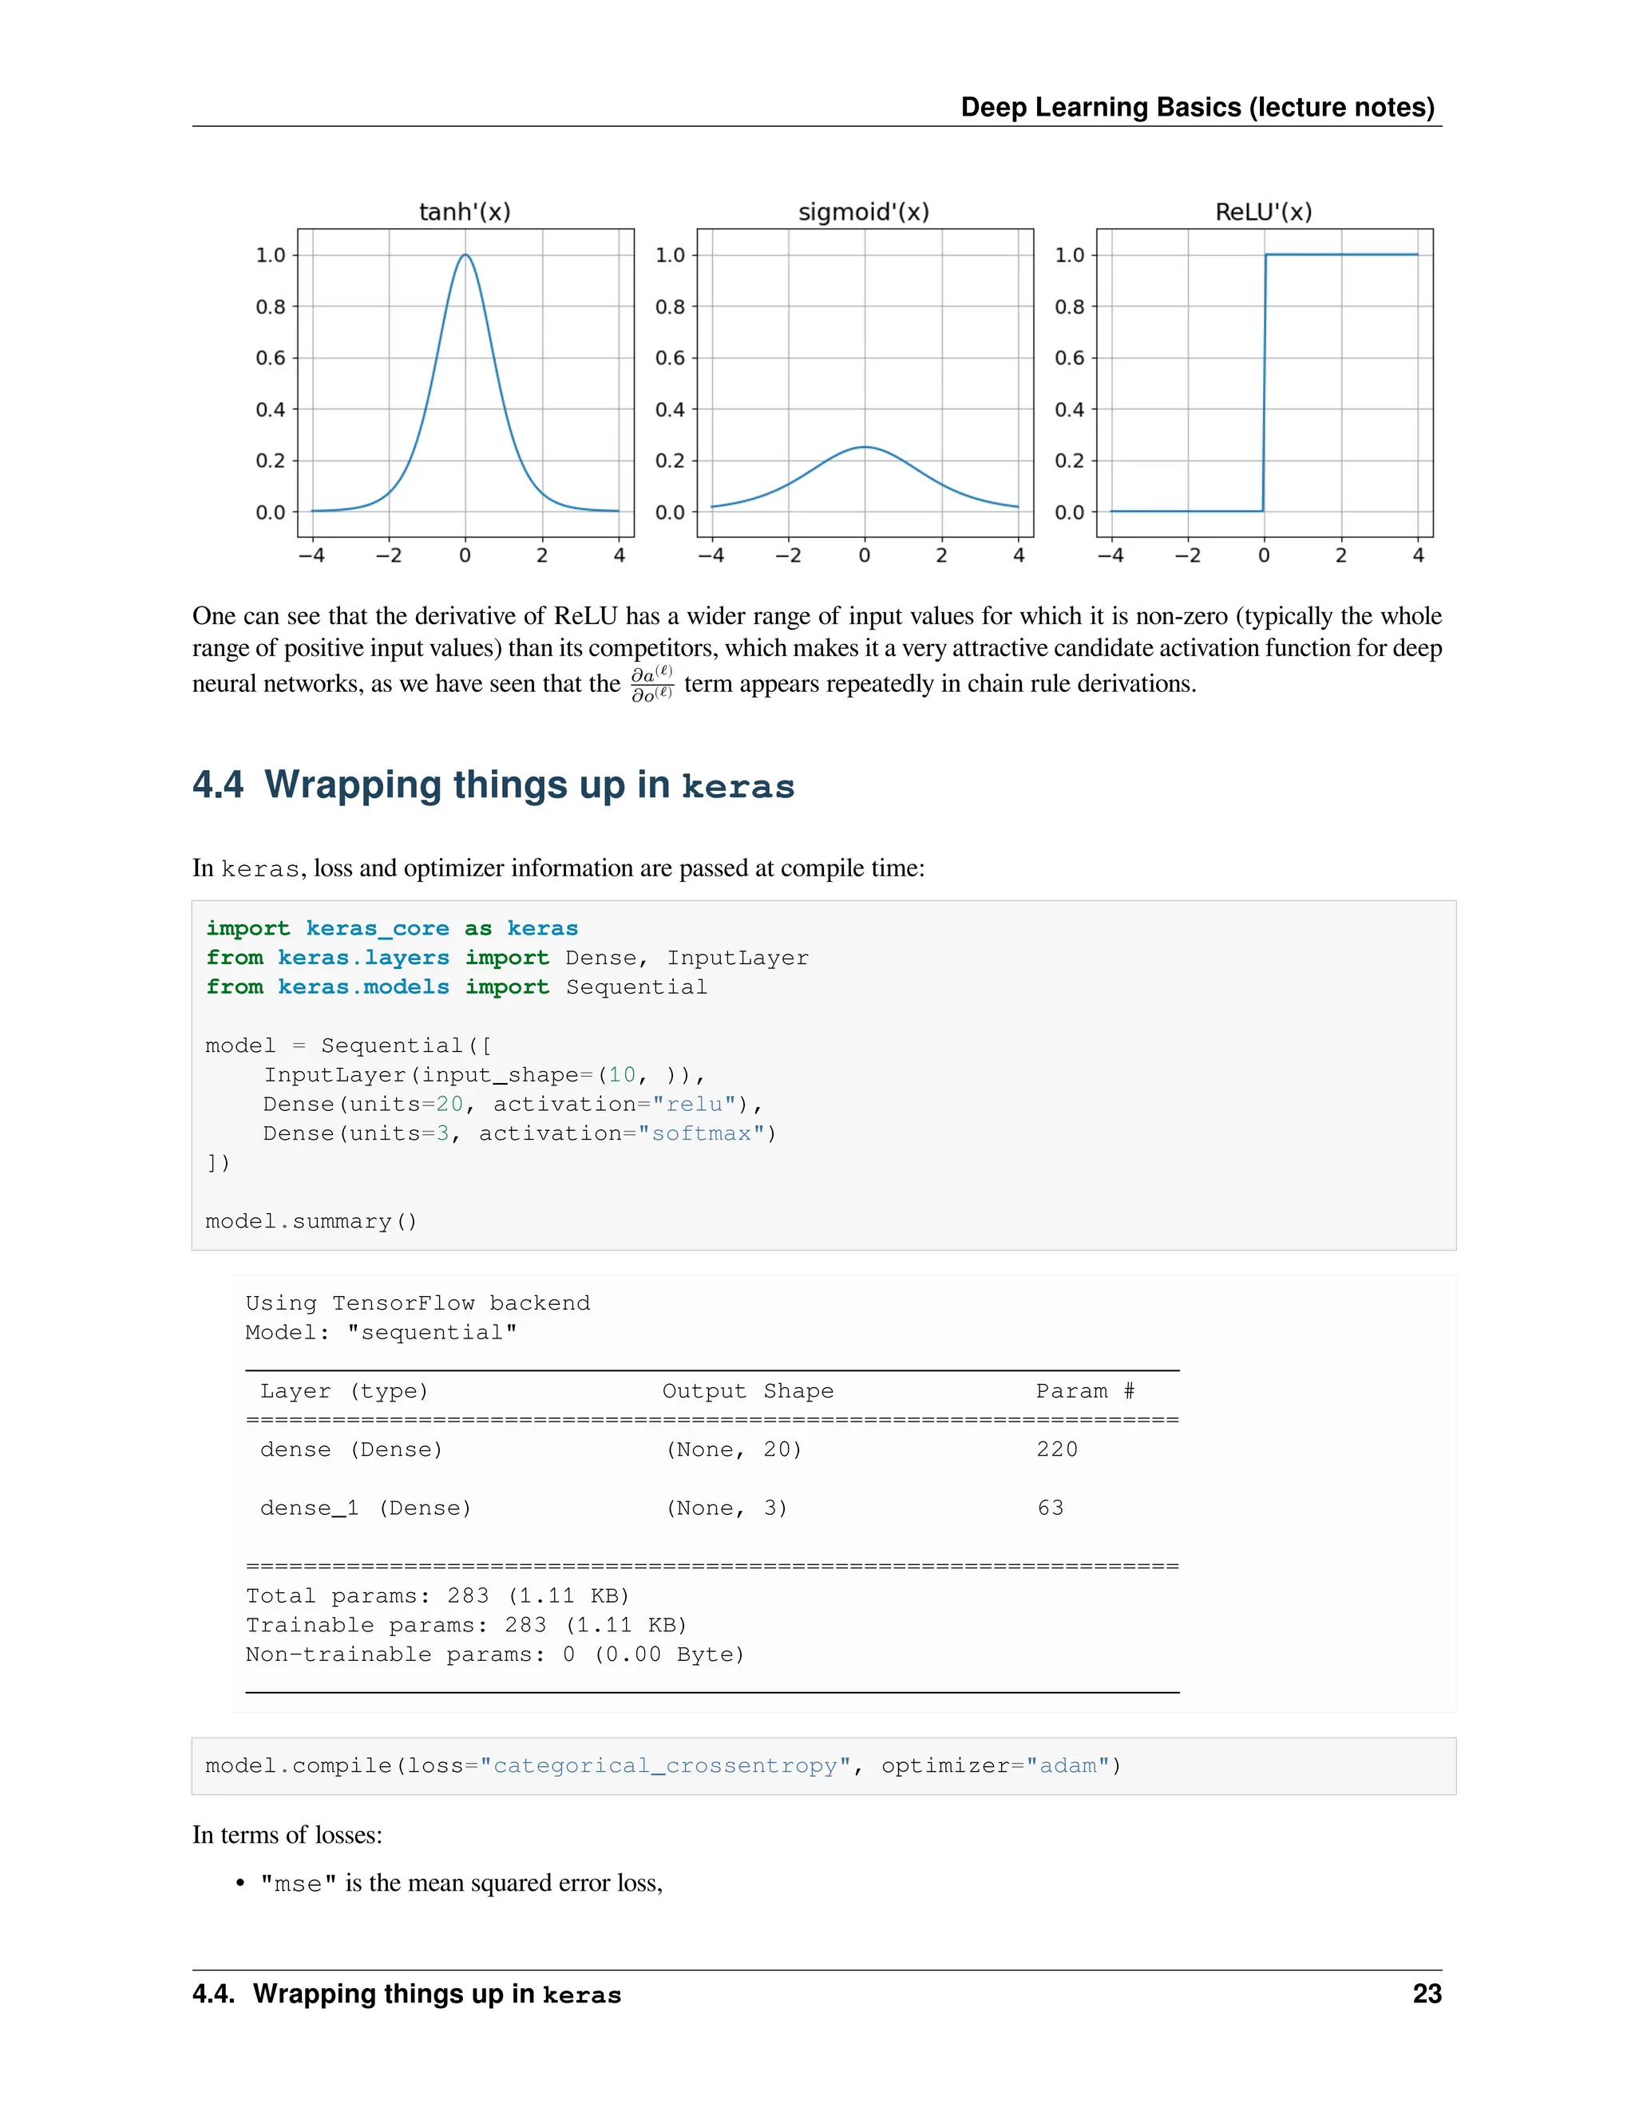Click the page header 'Deep Learning Basics (lecture notes)'
The image size is (1635, 2115).
coord(1198,106)
